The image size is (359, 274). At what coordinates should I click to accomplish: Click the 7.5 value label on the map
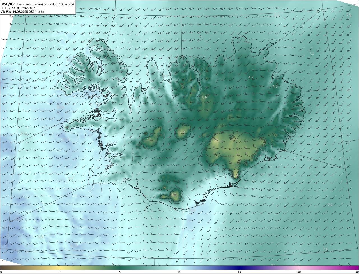click(x=349, y=15)
